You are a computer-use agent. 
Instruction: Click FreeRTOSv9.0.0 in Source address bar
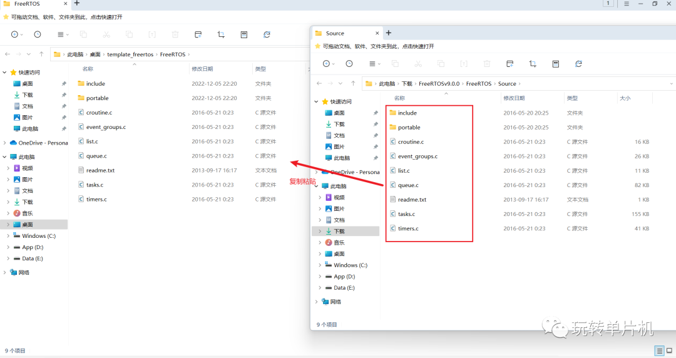(x=439, y=84)
